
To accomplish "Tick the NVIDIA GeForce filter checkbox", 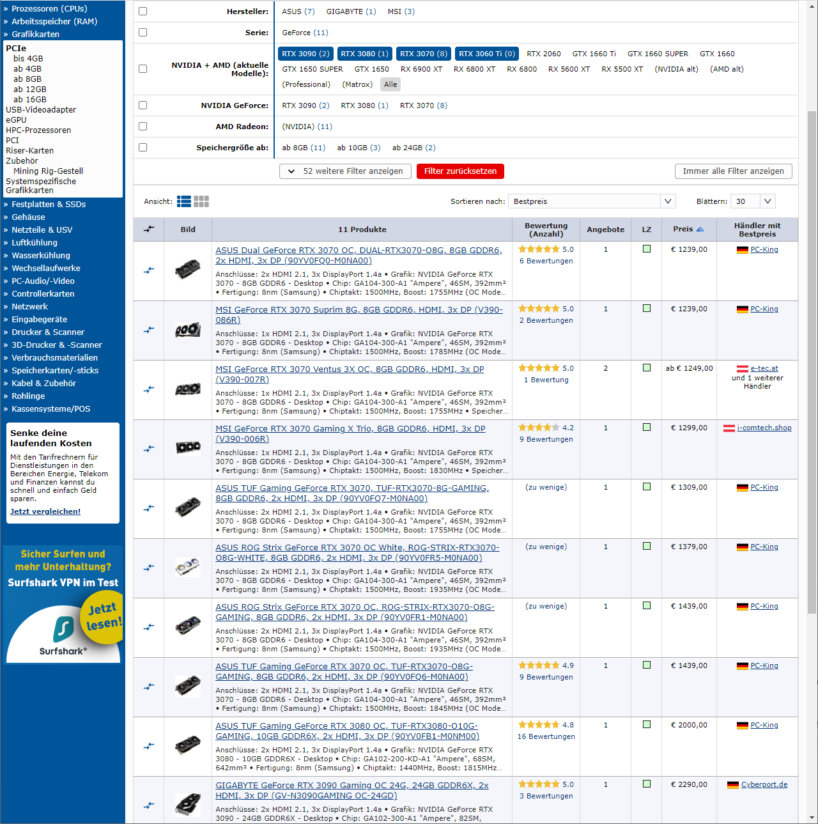I will click(143, 105).
